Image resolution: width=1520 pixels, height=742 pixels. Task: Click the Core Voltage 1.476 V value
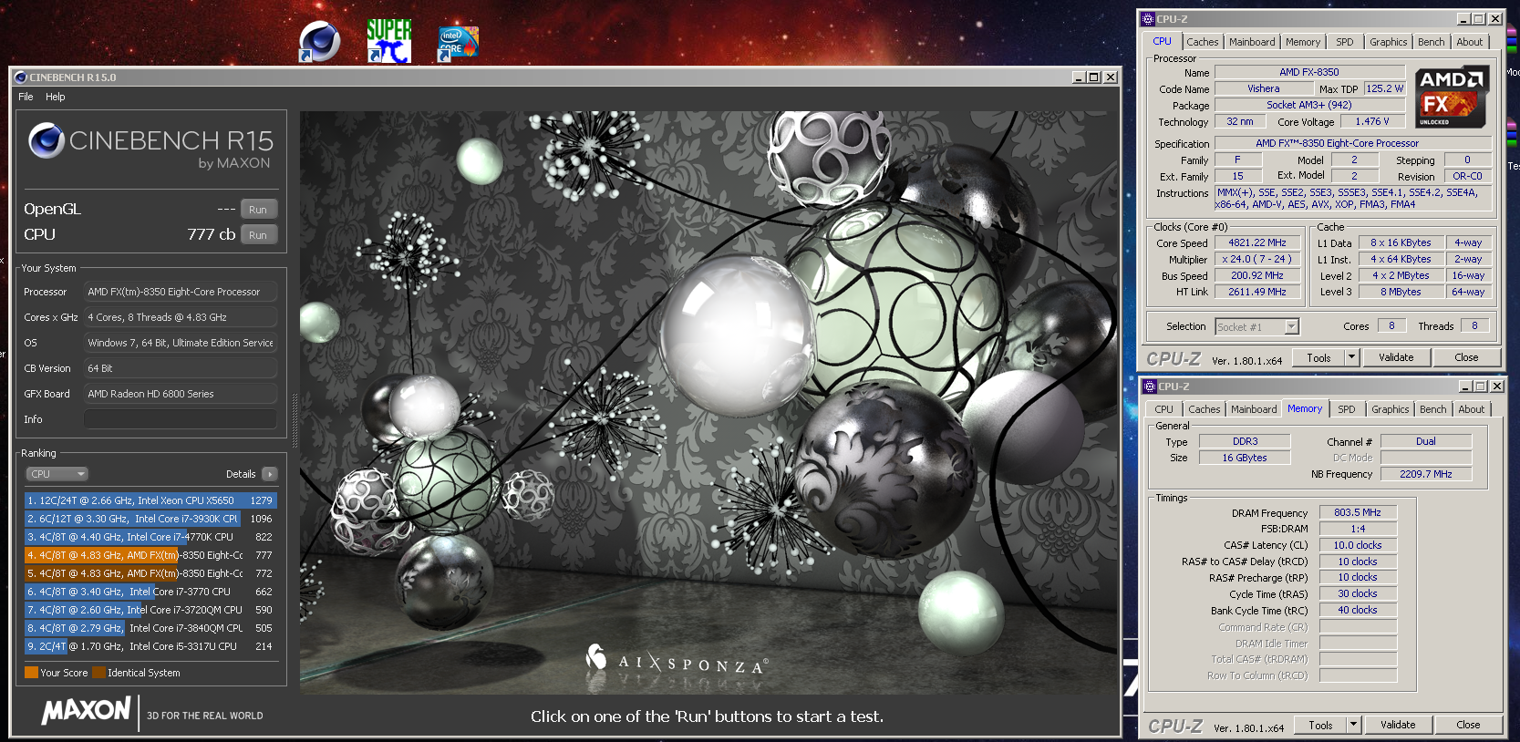coord(1372,121)
